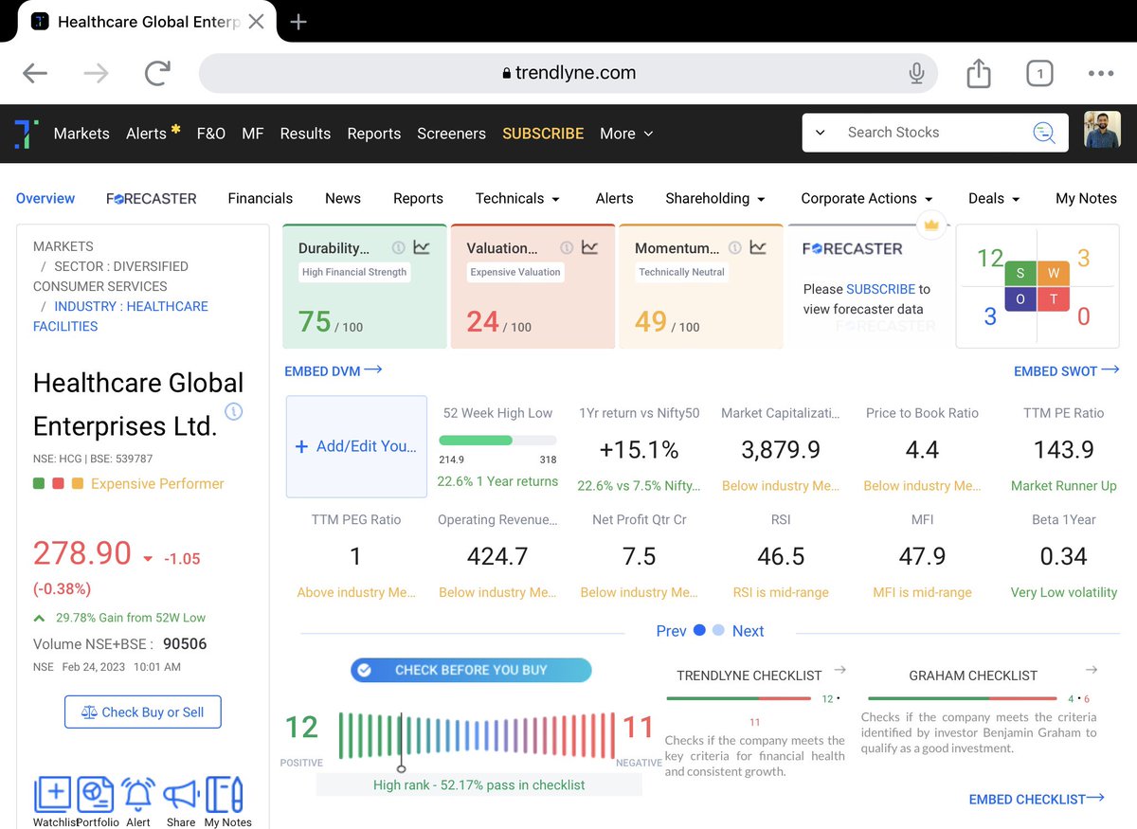Open the chart icon on the Valuation card
Screen dimensions: 1137x829
pos(589,247)
